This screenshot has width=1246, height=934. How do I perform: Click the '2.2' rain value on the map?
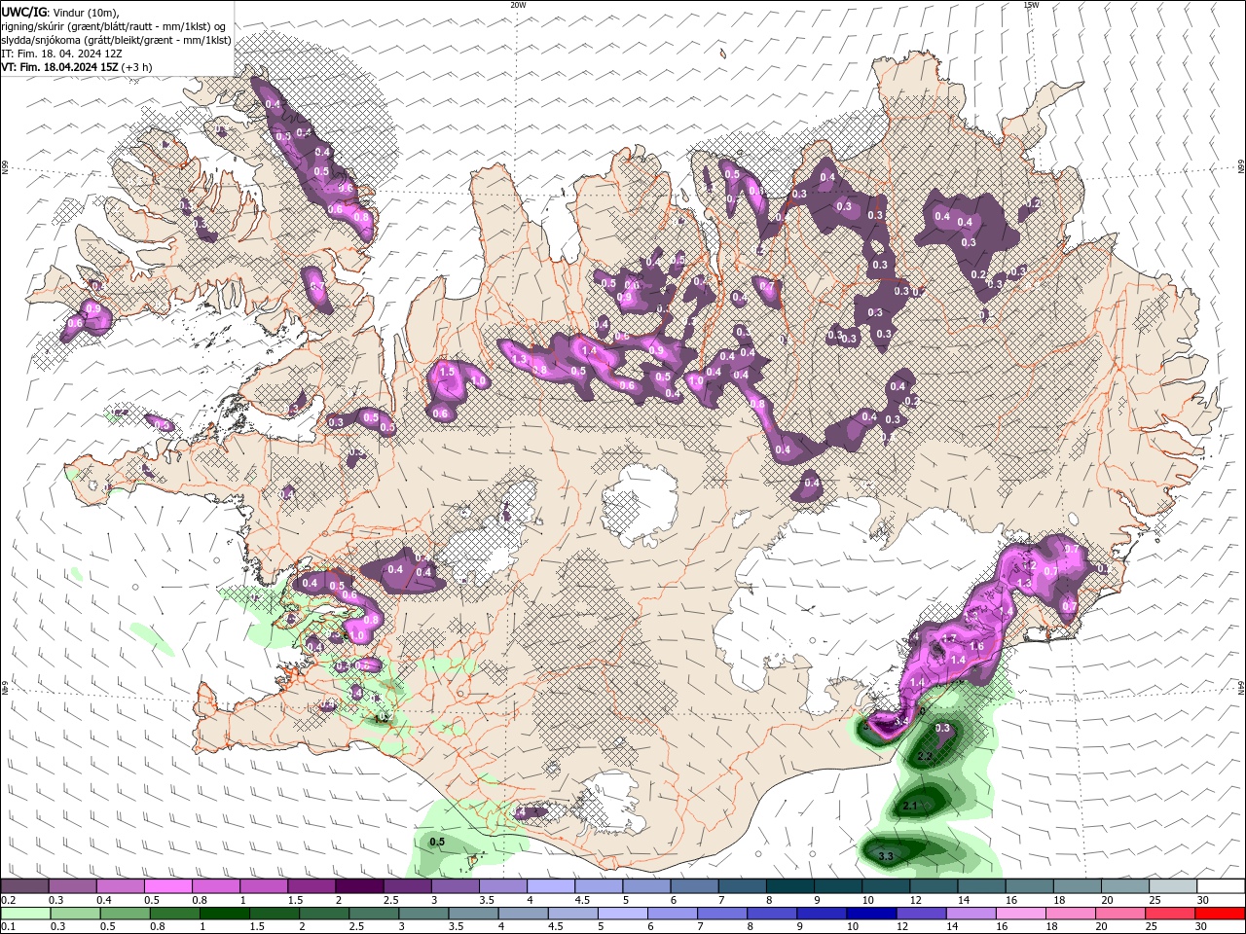(925, 756)
